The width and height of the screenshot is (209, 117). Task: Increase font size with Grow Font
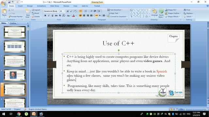[68, 11]
